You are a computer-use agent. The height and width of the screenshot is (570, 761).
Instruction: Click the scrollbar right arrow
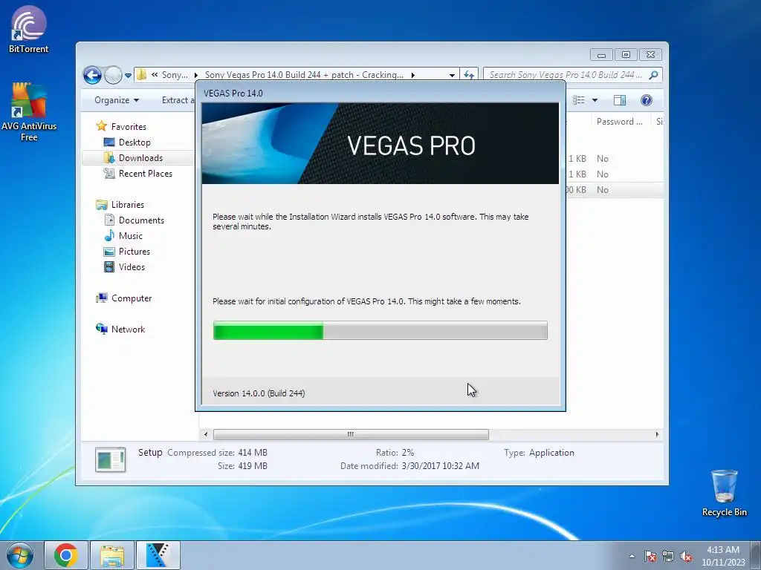[657, 434]
